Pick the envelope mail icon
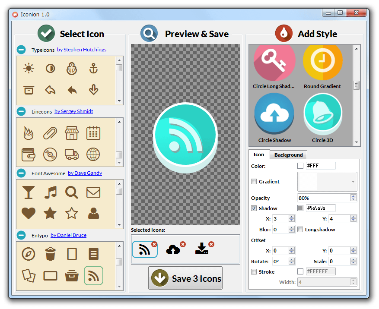379x309 pixels. [x=93, y=192]
